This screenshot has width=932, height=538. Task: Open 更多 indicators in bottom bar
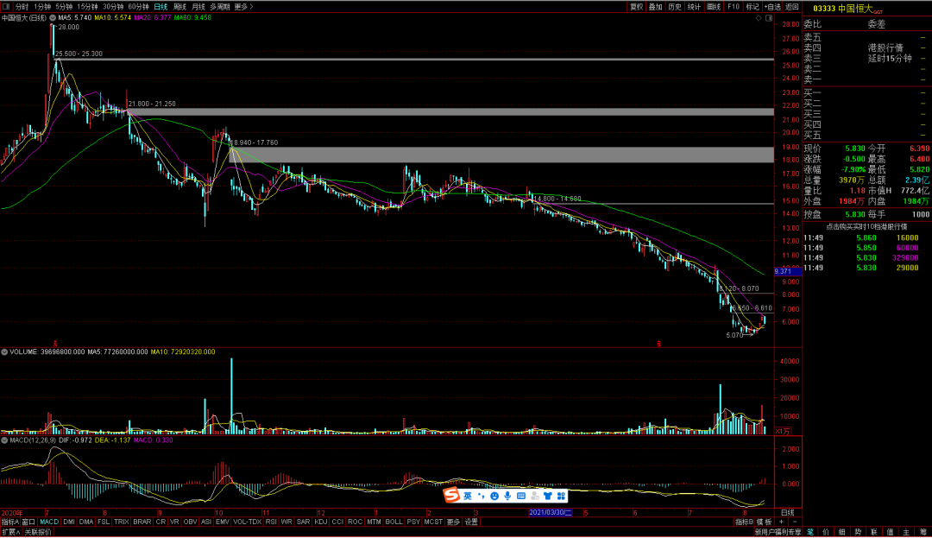point(454,522)
